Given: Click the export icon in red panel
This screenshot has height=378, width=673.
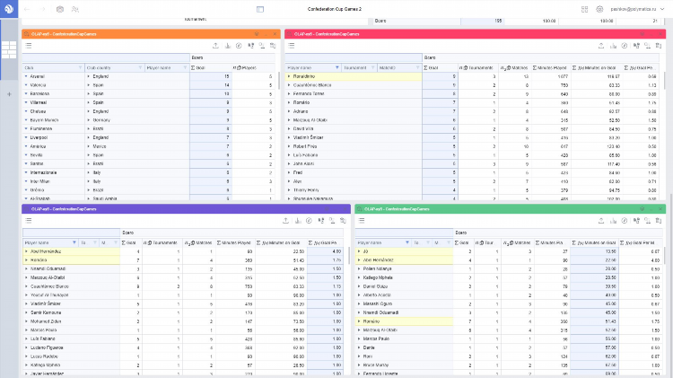Looking at the screenshot, I should click(x=601, y=46).
